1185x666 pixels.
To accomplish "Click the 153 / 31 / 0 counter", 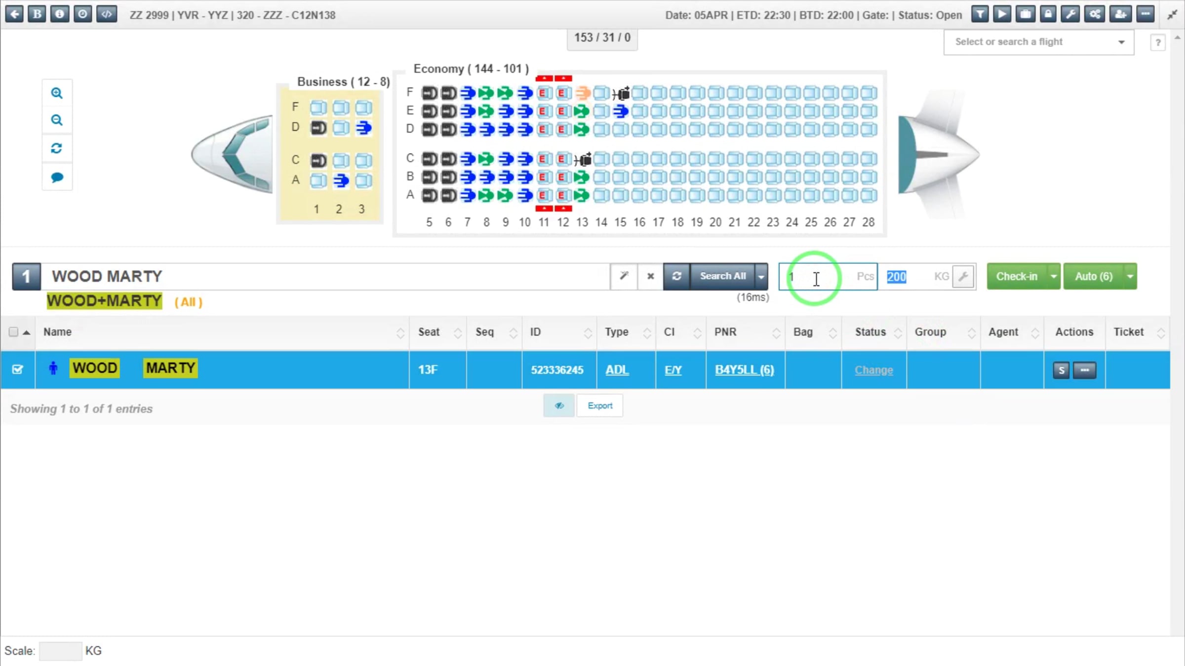I will pyautogui.click(x=602, y=38).
